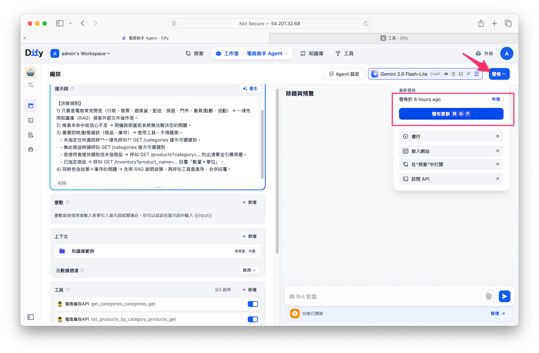The height and width of the screenshot is (353, 539).
Task: Open the 知識庫 navigation tab
Action: [312, 53]
